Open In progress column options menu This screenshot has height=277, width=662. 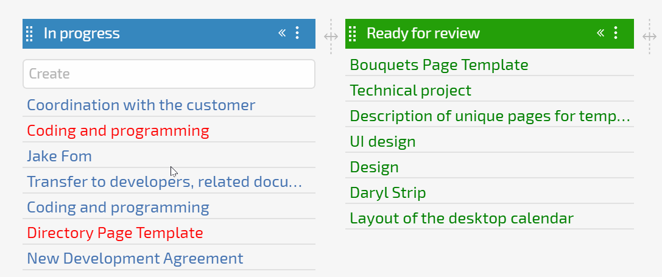click(x=297, y=33)
